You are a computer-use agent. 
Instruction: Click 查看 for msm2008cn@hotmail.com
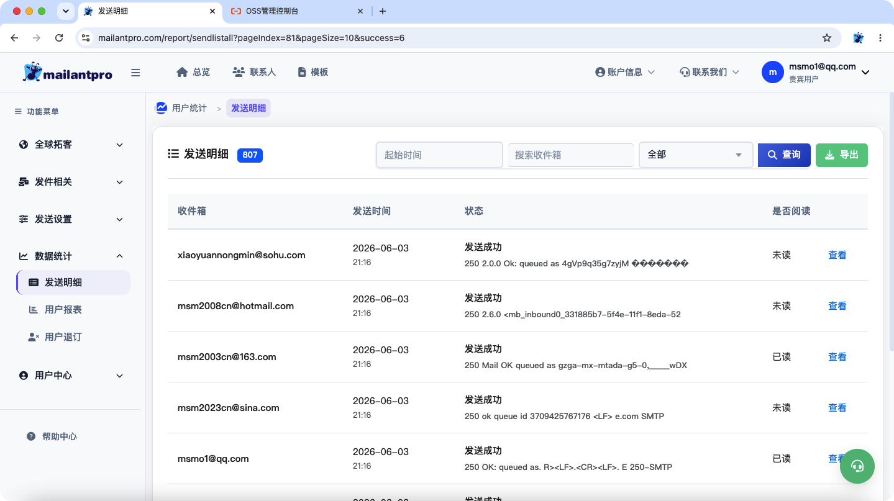click(x=837, y=306)
